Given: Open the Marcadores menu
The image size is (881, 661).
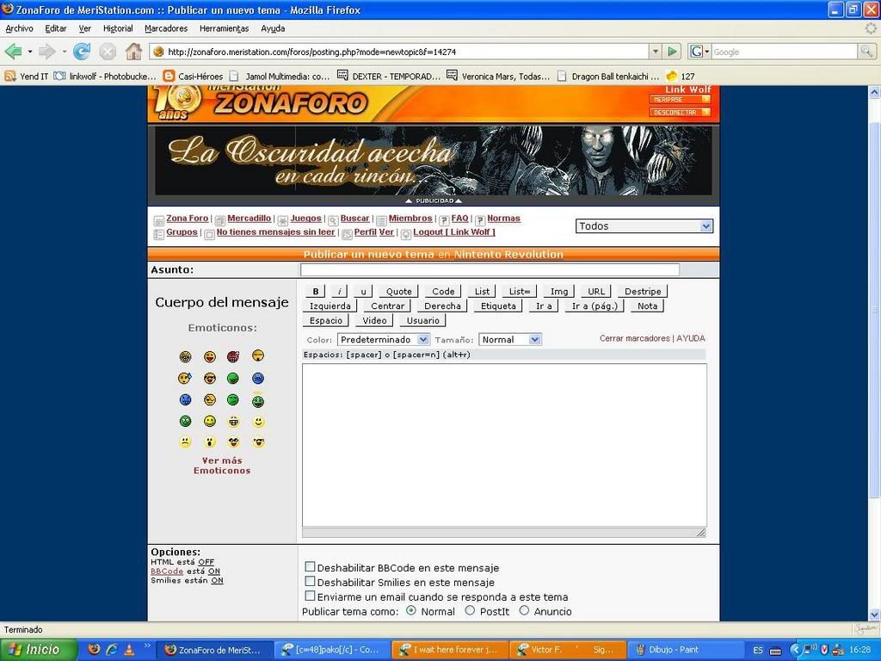Looking at the screenshot, I should [165, 28].
